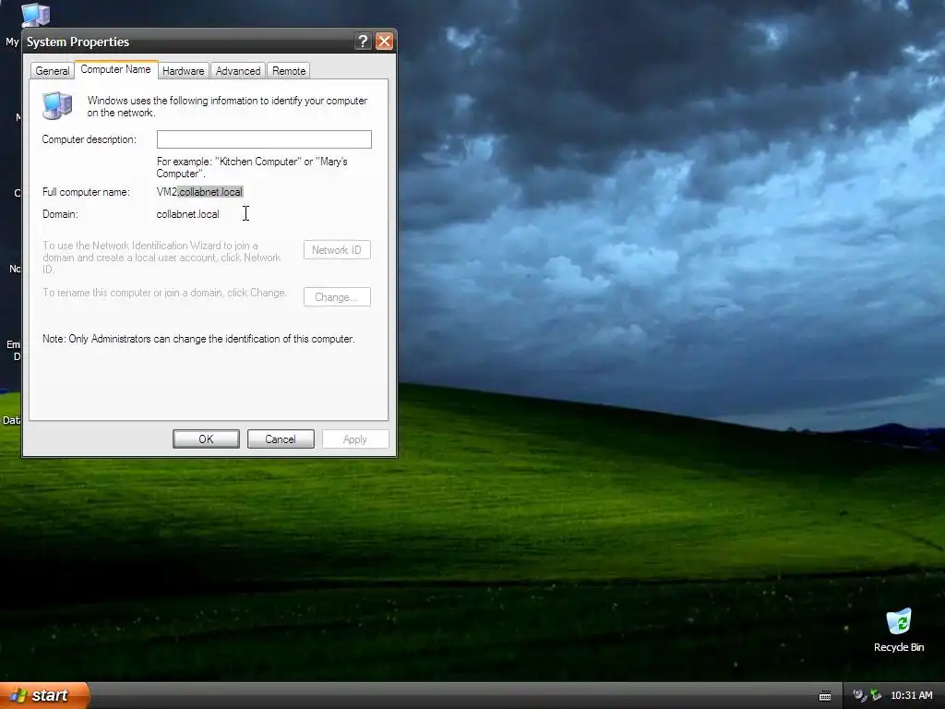
Task: Select the Computer Name tab
Action: [115, 69]
